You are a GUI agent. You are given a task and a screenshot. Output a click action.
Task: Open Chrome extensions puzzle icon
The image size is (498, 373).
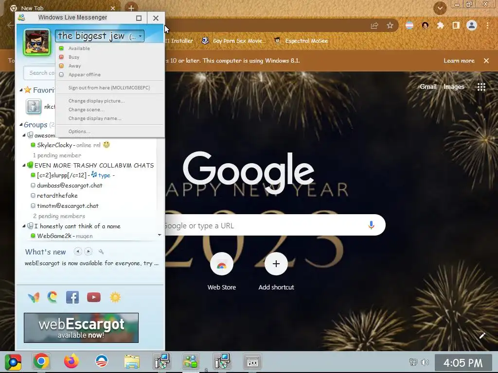coord(440,25)
